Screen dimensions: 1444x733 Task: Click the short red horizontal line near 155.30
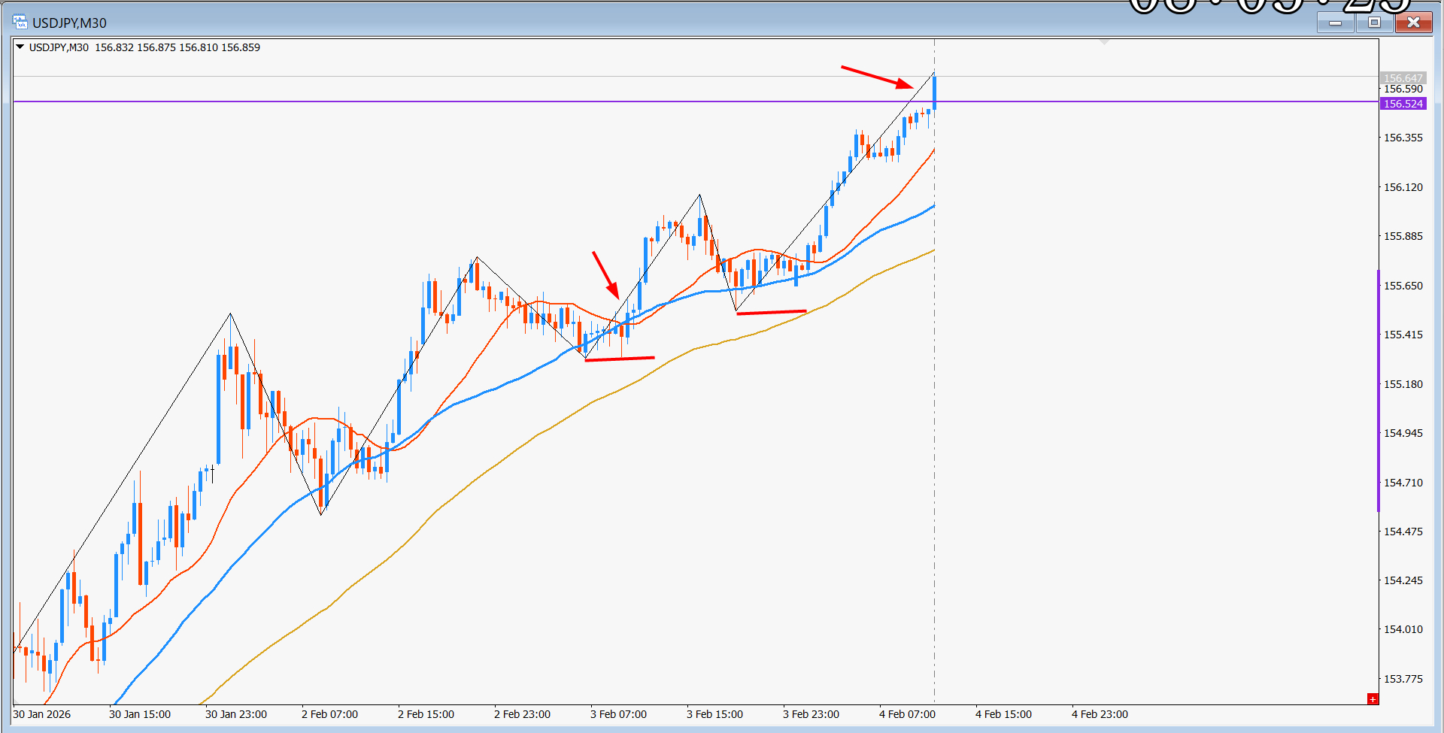pos(620,359)
